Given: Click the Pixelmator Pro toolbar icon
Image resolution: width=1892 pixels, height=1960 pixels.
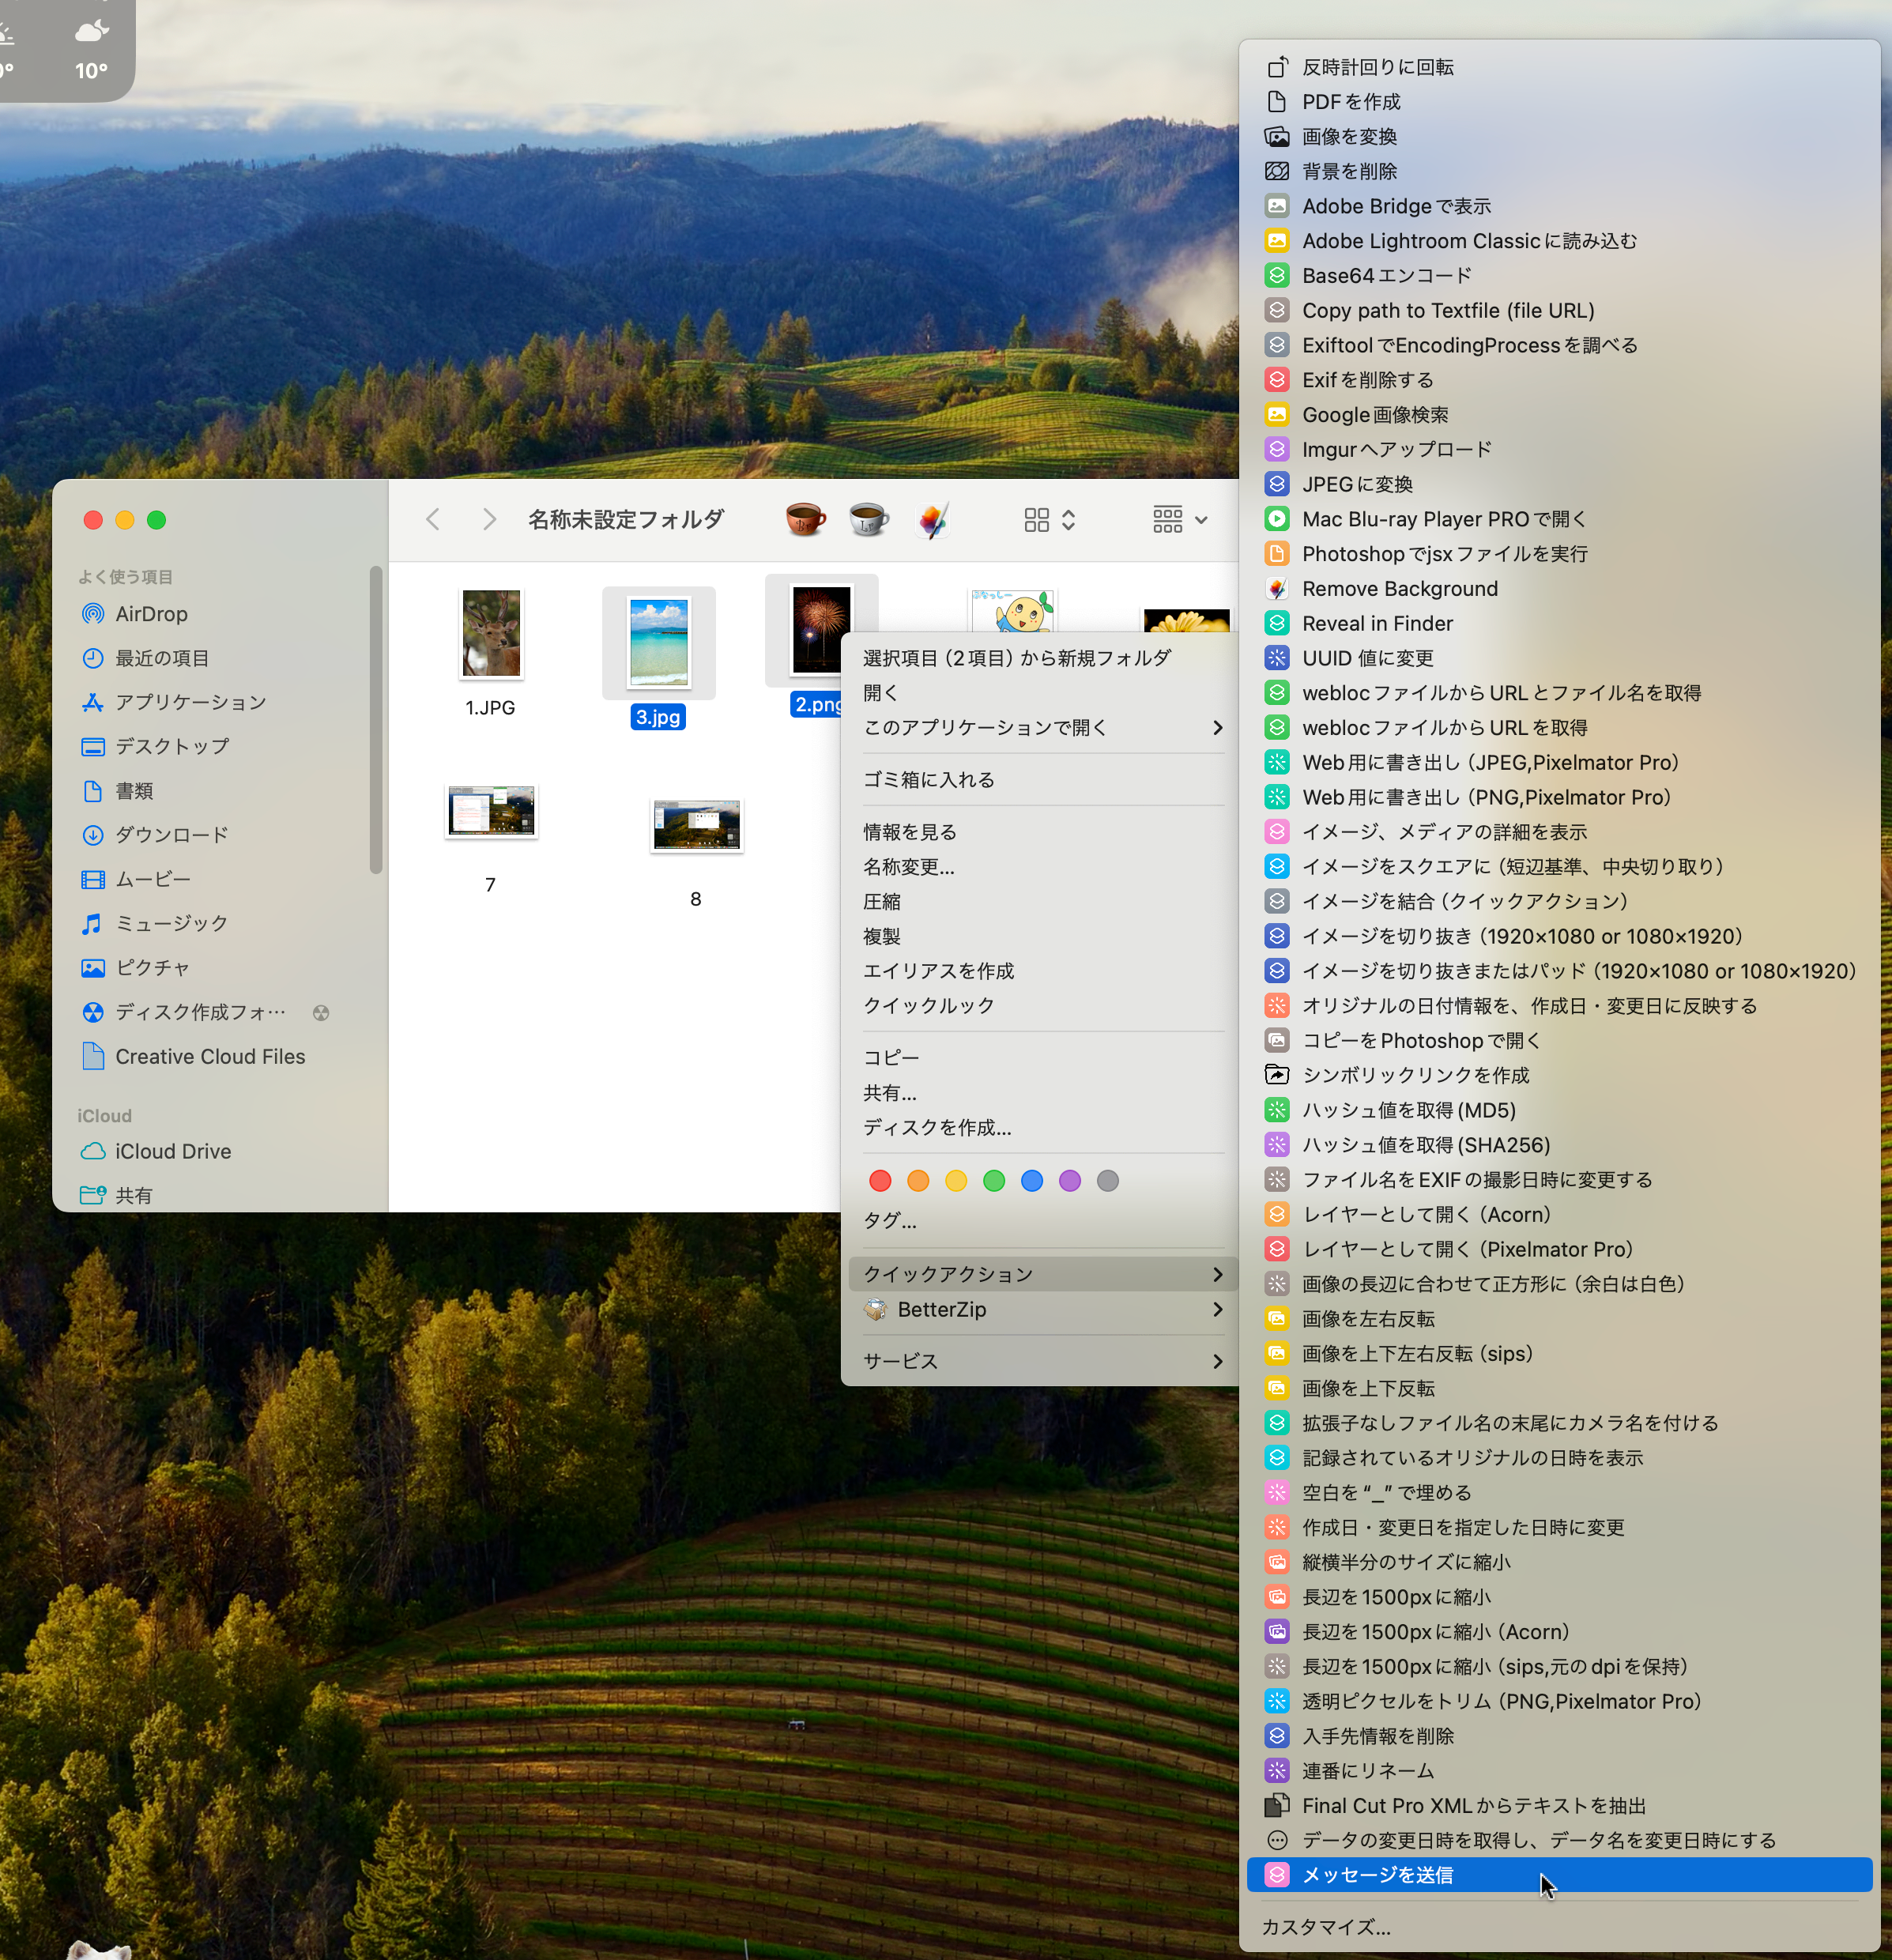Looking at the screenshot, I should 932,520.
